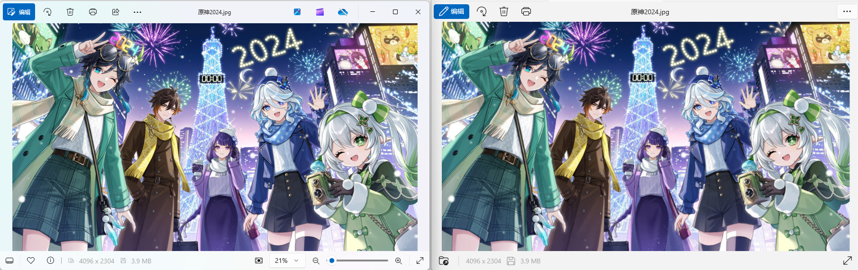Zoom in with the plus magnifier icon

point(399,261)
